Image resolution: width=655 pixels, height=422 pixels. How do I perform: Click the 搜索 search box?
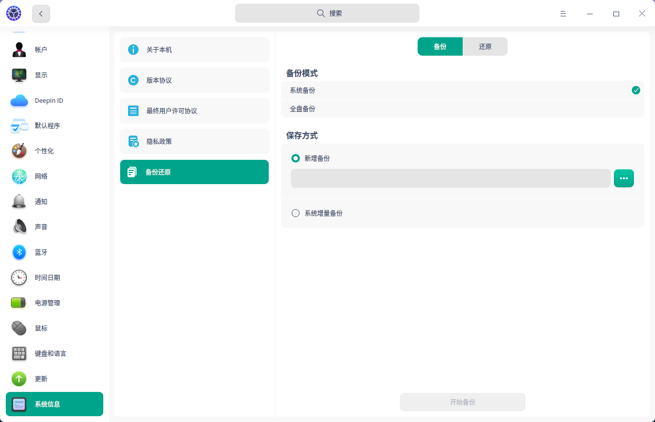pyautogui.click(x=327, y=13)
